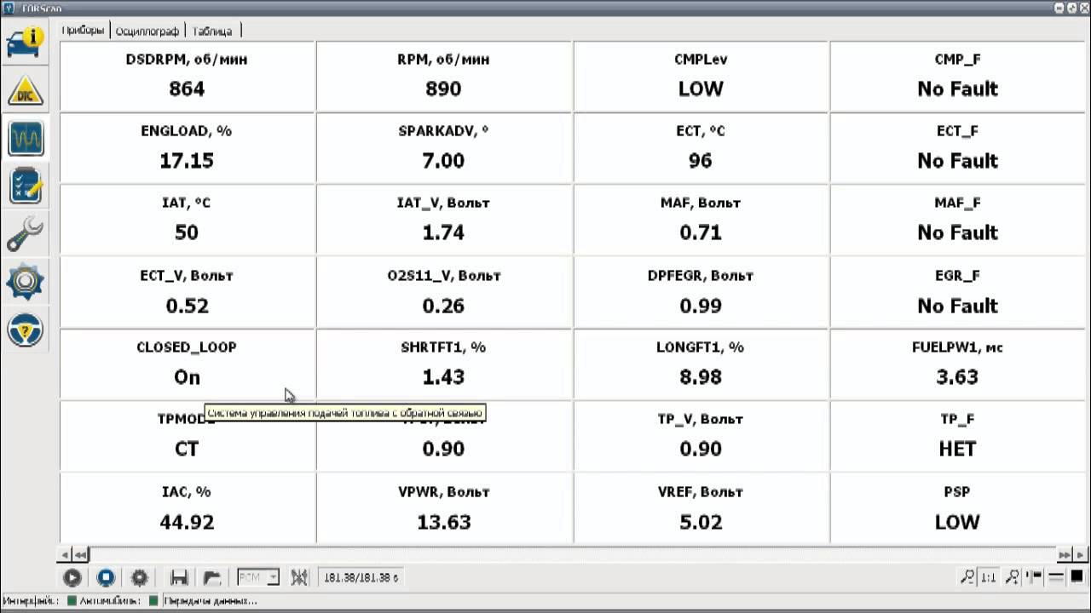Click the timeline scrollbar track
Image resolution: width=1091 pixels, height=613 pixels.
pos(572,554)
